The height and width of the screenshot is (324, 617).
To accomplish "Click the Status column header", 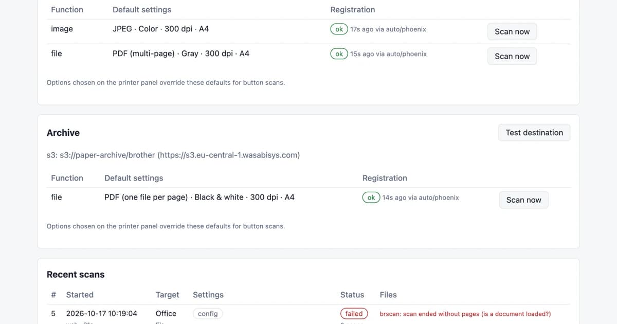I will tap(352, 295).
